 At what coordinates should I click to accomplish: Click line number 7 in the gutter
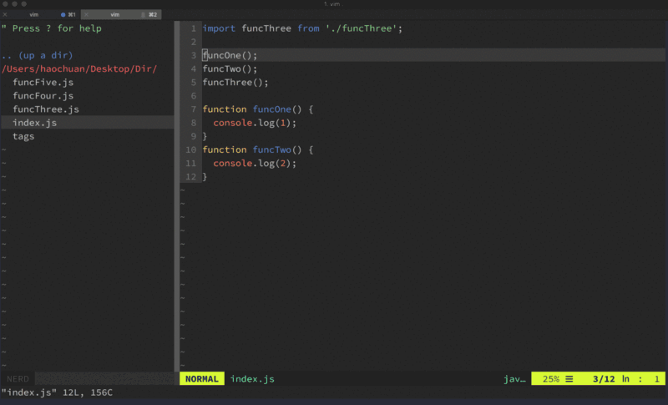tap(193, 109)
